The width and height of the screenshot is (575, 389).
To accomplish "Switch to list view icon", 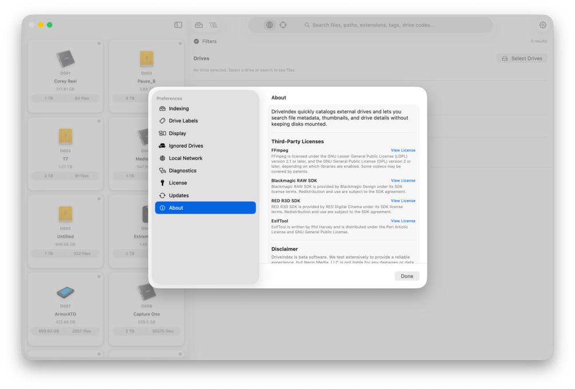I will (213, 25).
